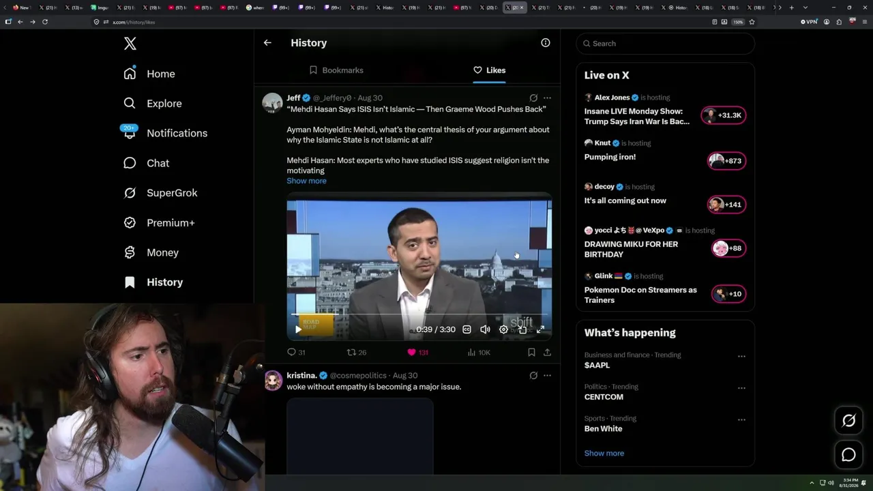Click the browser forward button
The image size is (873, 491).
(x=32, y=22)
